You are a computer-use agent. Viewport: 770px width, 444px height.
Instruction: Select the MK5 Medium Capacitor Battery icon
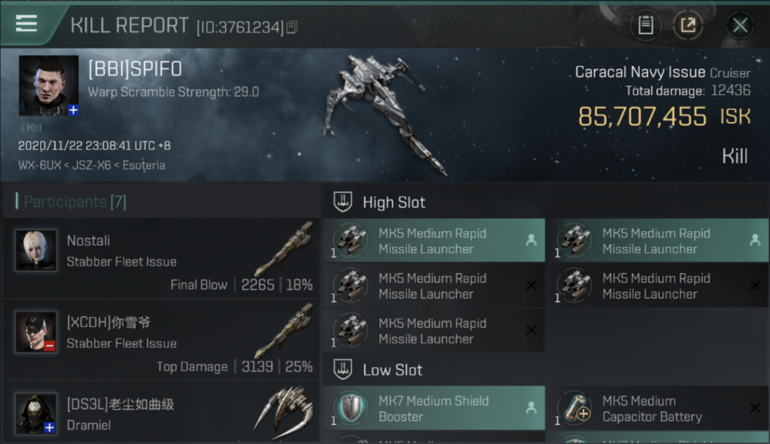(574, 408)
